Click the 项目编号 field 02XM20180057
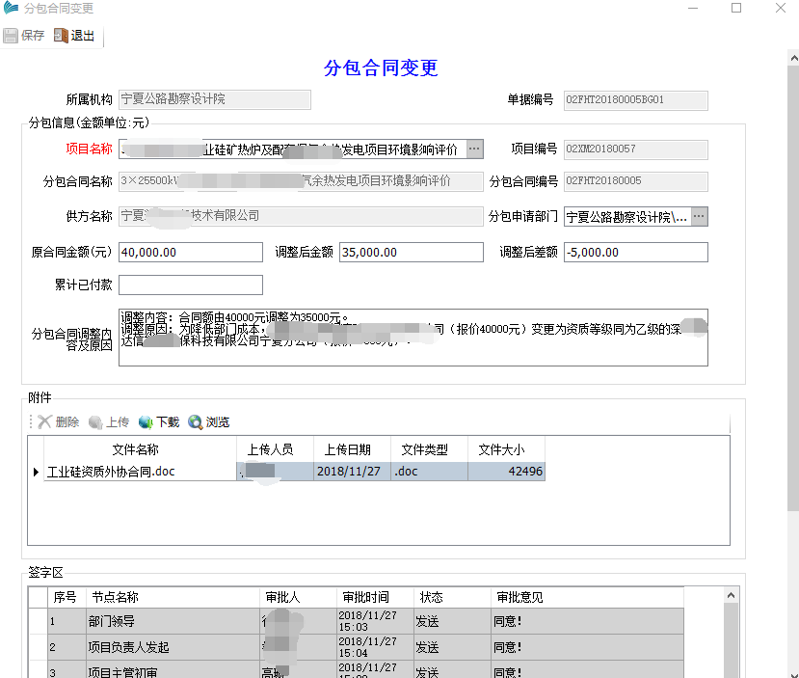This screenshot has width=799, height=678. (636, 149)
